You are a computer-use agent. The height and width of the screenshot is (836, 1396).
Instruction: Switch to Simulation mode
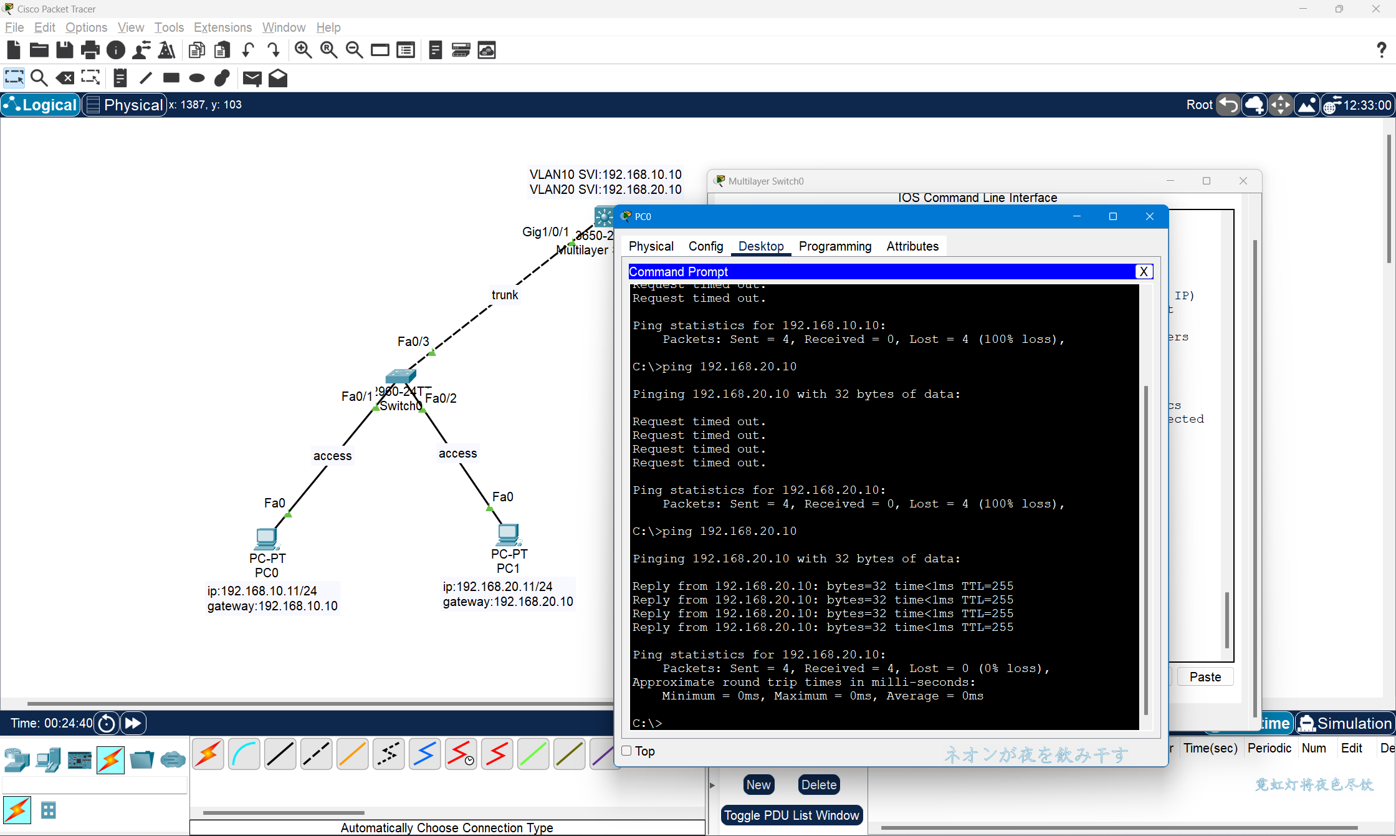tap(1346, 723)
